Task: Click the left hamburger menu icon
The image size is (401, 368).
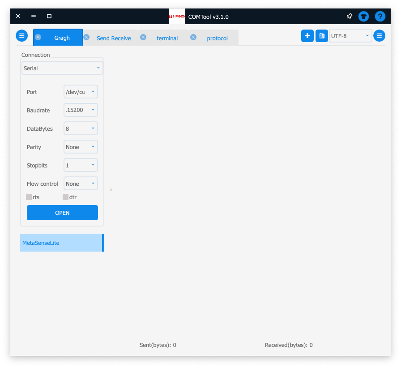Action: click(21, 36)
